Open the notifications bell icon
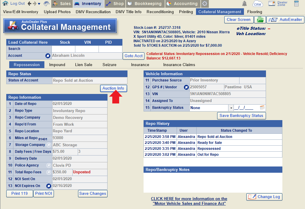 (245, 4)
